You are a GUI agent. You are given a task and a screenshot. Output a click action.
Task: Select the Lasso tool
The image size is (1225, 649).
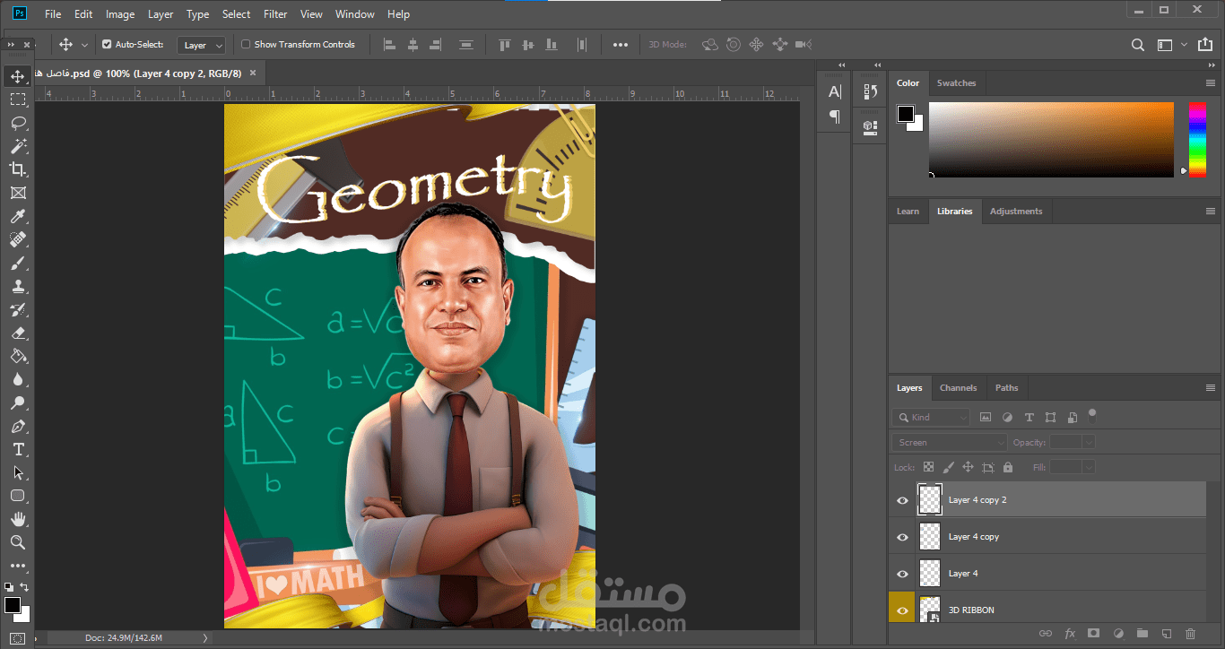(18, 123)
